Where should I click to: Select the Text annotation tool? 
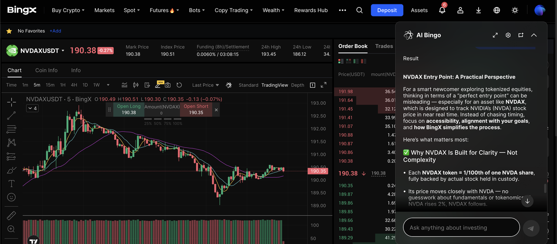[x=11, y=184]
